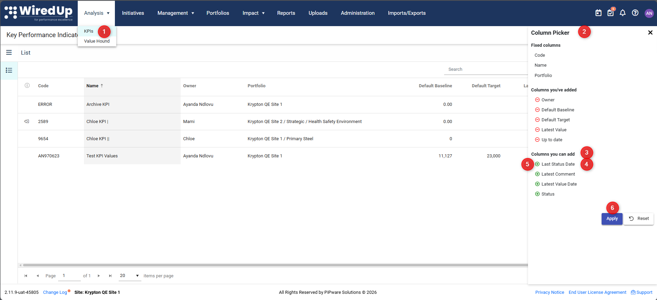Open the Privacy Notice link
This screenshot has height=300, width=657.
pyautogui.click(x=550, y=292)
